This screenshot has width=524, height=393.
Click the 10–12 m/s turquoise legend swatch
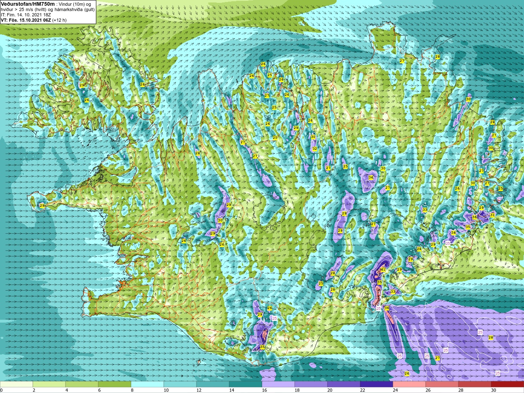180,384
